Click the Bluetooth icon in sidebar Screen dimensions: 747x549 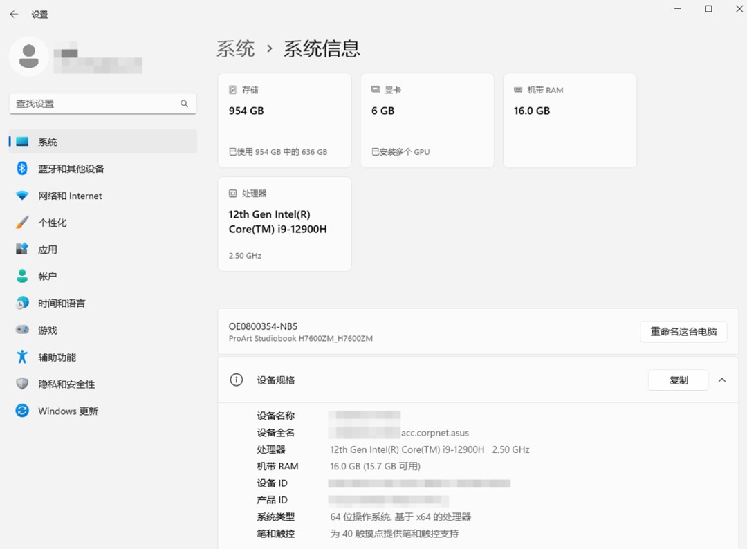point(22,168)
